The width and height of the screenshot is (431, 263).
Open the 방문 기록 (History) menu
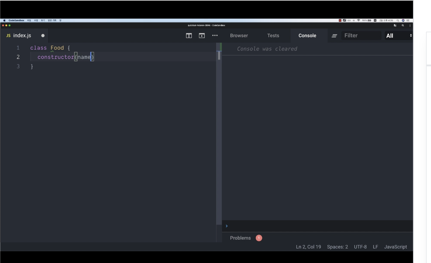point(52,20)
